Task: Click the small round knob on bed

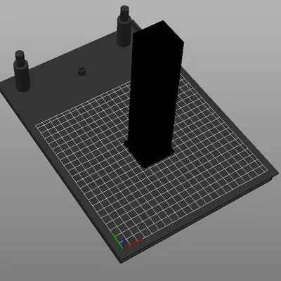Action: (x=81, y=71)
